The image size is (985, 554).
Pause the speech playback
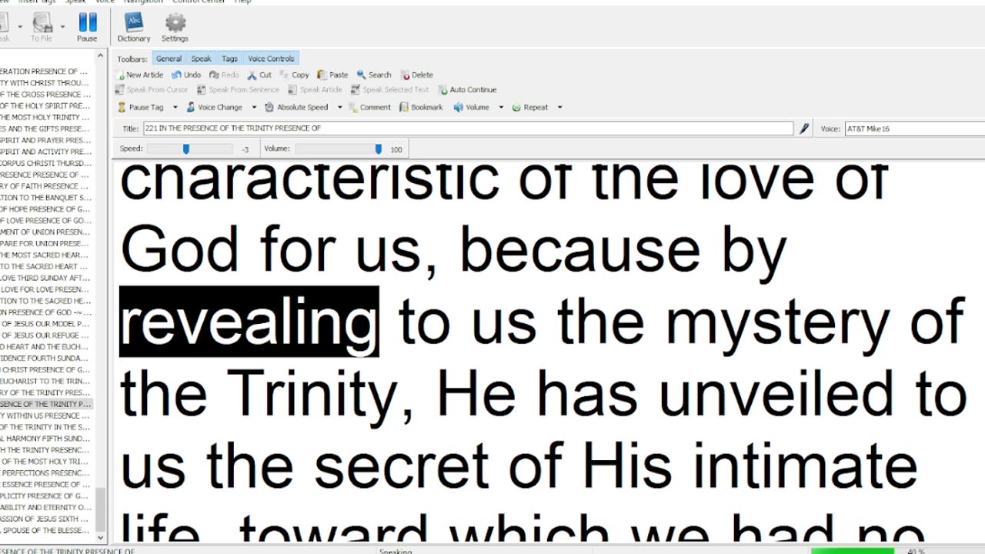(x=87, y=27)
